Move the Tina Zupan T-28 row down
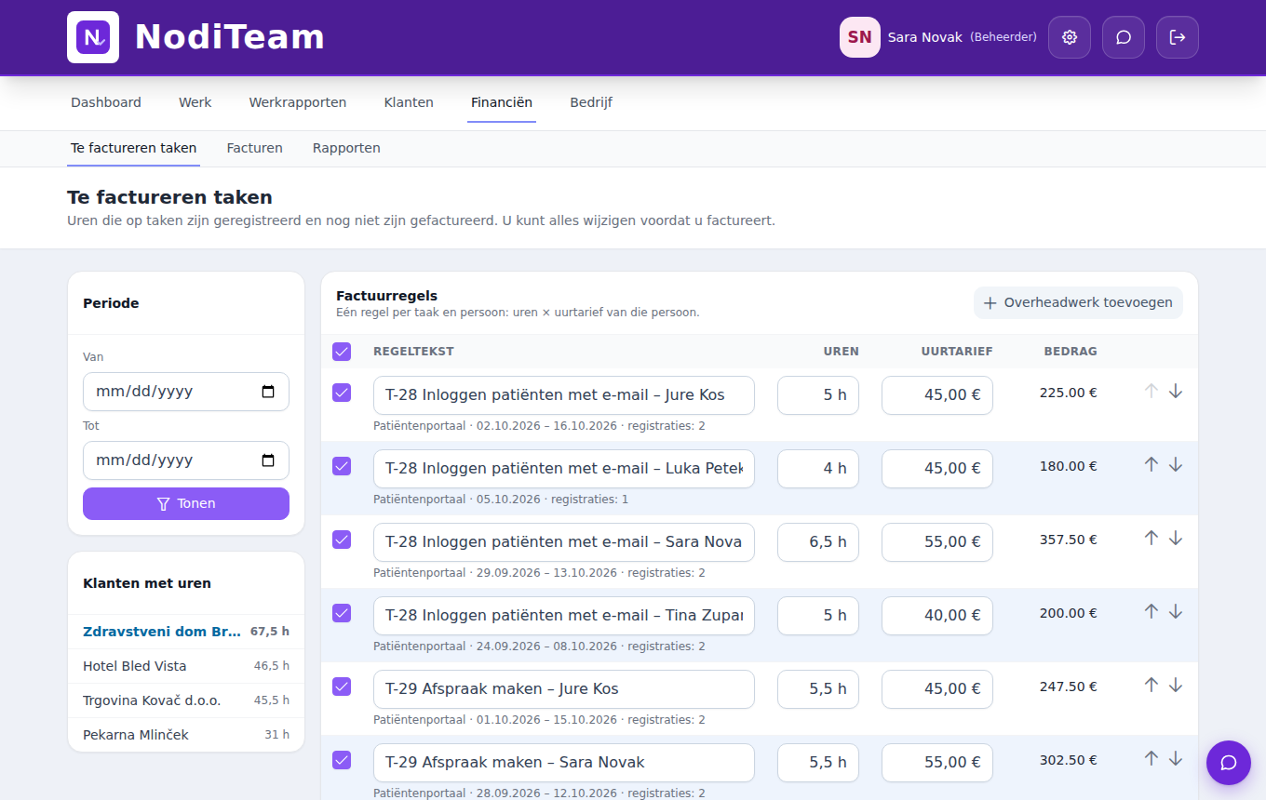 coord(1176,611)
